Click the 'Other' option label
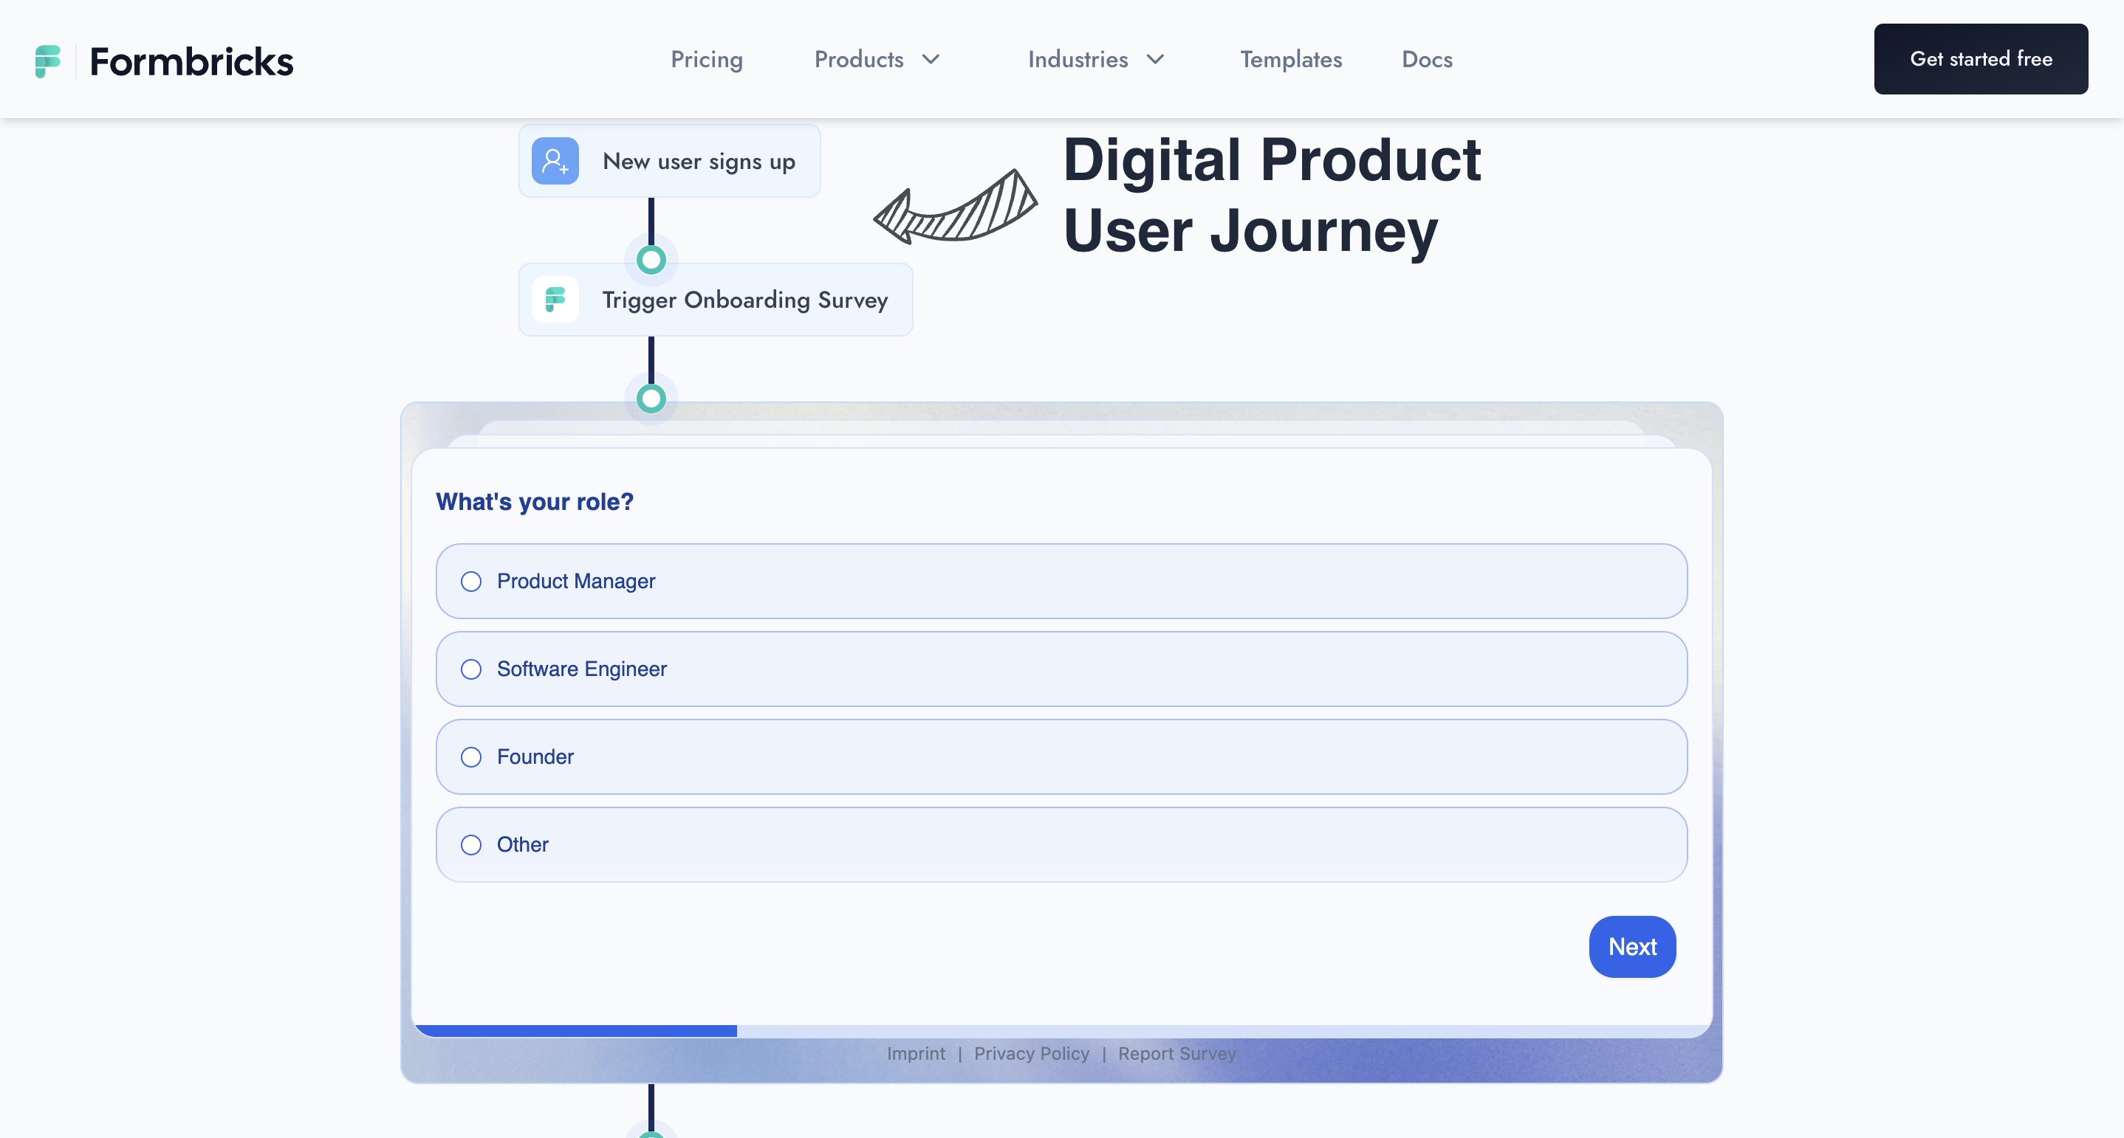The image size is (2124, 1138). (x=522, y=844)
